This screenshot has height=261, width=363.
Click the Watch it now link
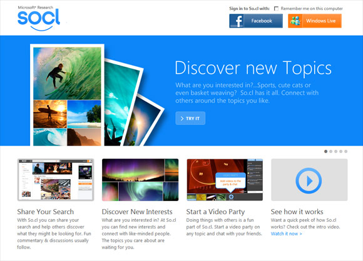point(287,234)
